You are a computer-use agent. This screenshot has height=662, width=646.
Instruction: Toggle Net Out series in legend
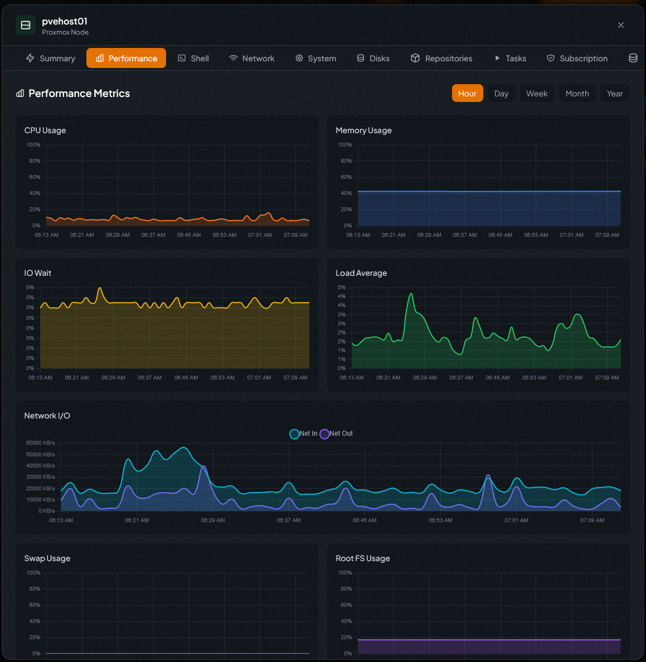(x=336, y=434)
